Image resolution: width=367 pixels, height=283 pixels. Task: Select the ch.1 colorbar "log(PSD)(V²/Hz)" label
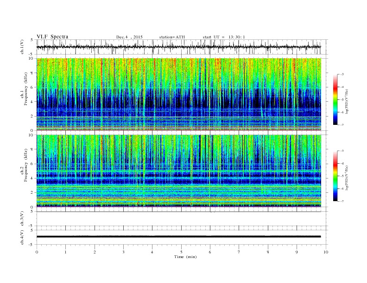(347, 101)
